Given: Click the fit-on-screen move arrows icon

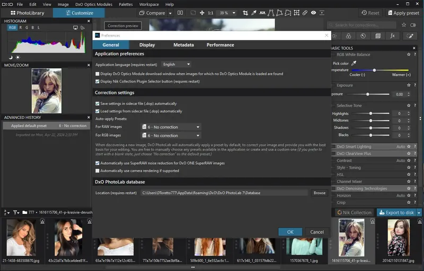Looking at the screenshot, I should coord(202,13).
